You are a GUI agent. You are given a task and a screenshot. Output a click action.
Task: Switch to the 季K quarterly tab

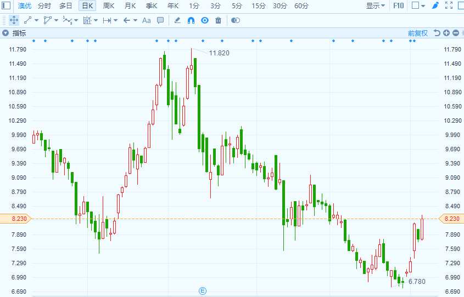click(x=152, y=5)
